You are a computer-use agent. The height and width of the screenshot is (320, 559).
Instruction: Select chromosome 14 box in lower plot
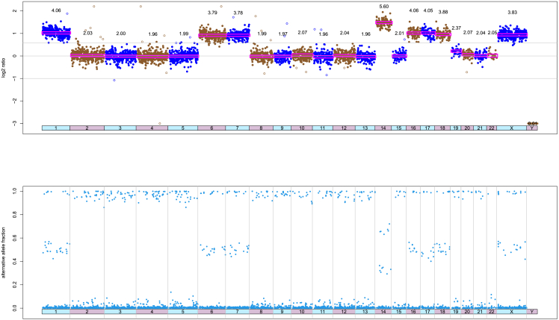[x=383, y=311]
